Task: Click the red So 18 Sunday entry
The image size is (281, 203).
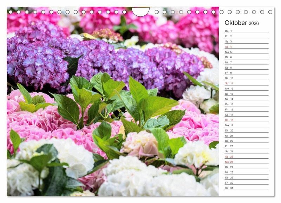Action: click(x=246, y=120)
